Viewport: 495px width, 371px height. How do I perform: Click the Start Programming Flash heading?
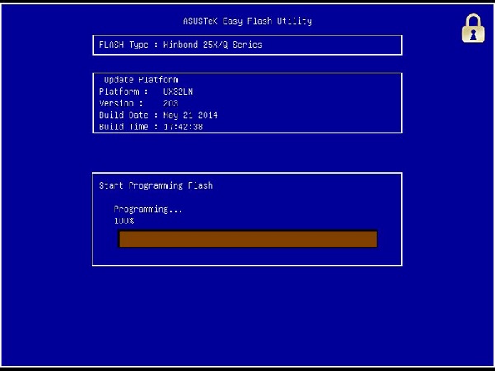tap(156, 185)
